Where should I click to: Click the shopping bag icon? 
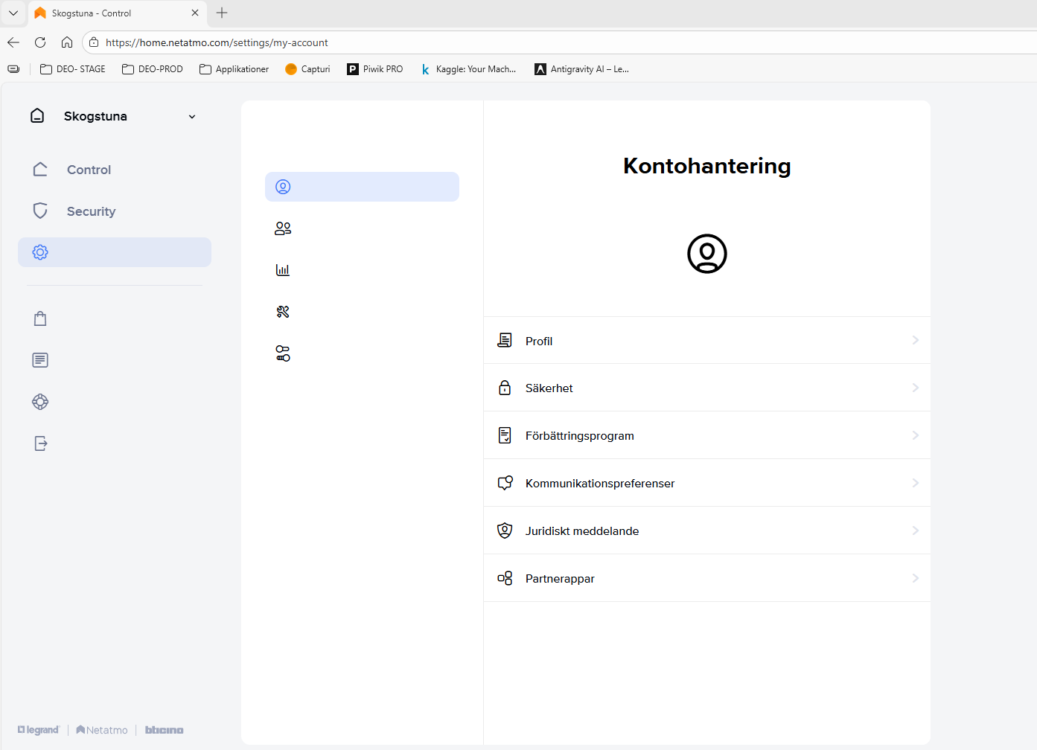(40, 318)
